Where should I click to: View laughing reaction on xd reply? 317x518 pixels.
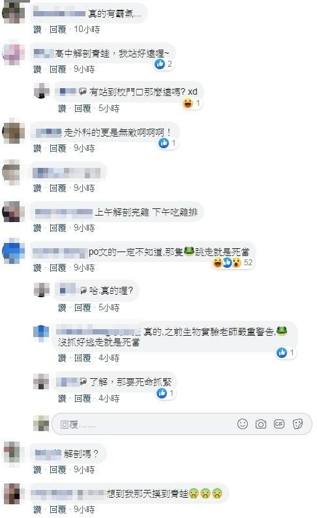coord(192,103)
